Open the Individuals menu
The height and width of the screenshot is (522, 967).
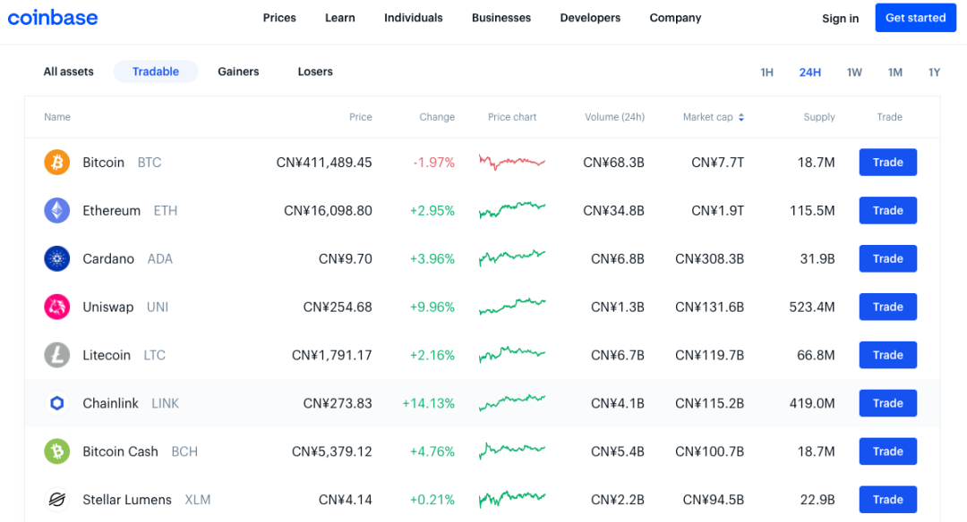pyautogui.click(x=413, y=18)
